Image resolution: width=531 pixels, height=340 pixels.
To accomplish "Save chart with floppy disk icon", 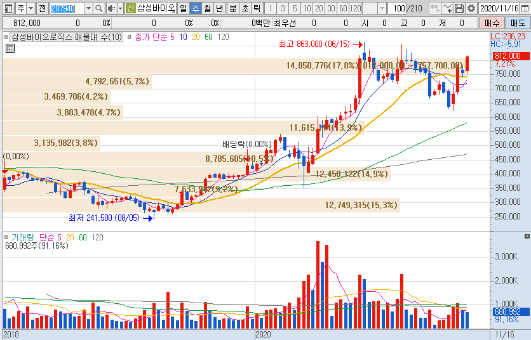I will [x=459, y=8].
